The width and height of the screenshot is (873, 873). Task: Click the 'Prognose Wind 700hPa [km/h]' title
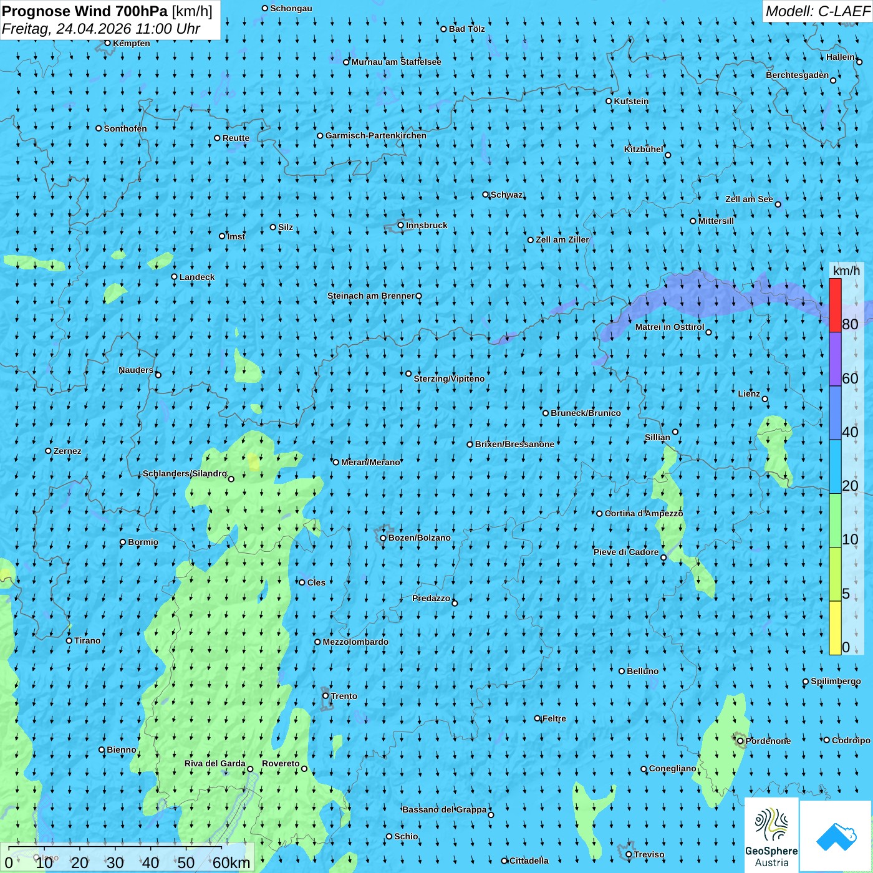107,11
